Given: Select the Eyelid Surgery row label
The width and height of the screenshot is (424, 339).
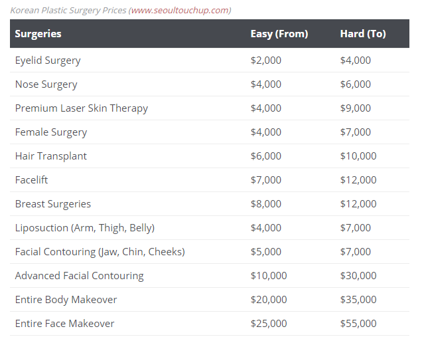Looking at the screenshot, I should (48, 60).
